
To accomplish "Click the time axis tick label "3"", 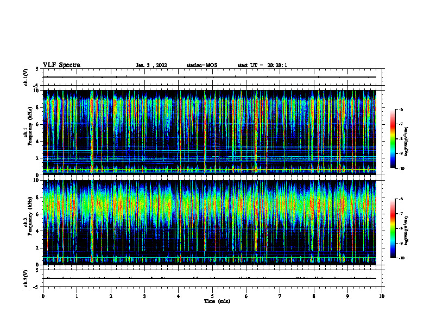I will [x=144, y=296].
